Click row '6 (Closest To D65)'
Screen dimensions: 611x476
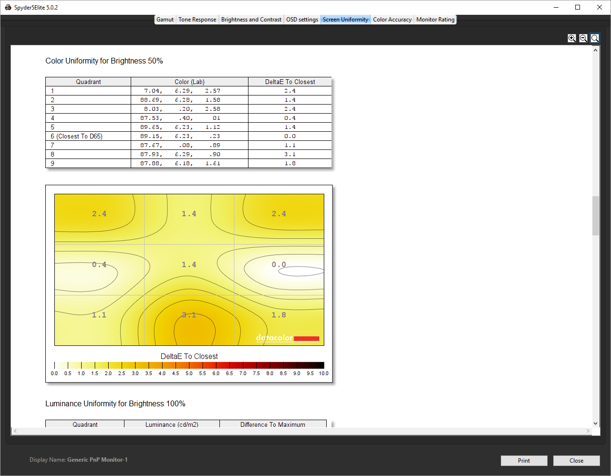pyautogui.click(x=188, y=136)
